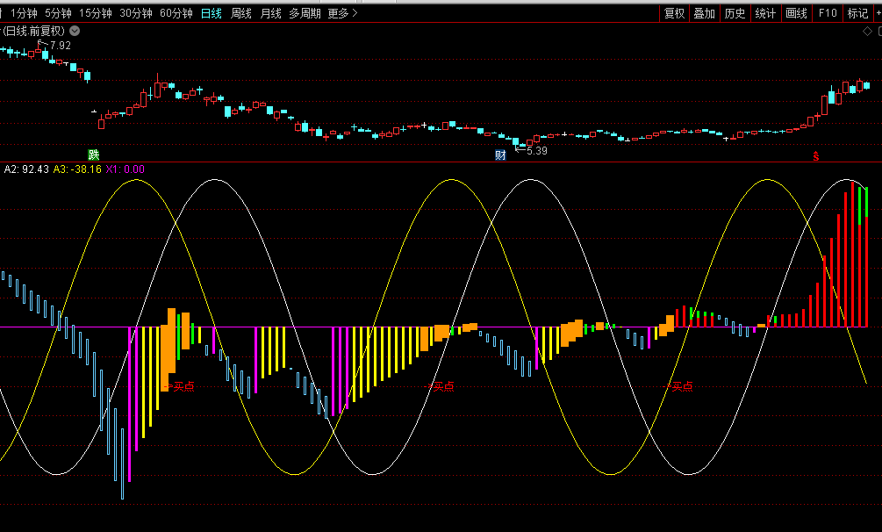This screenshot has height=532, width=882.
Task: Click the plus icon beside 标记
Action: (875, 13)
